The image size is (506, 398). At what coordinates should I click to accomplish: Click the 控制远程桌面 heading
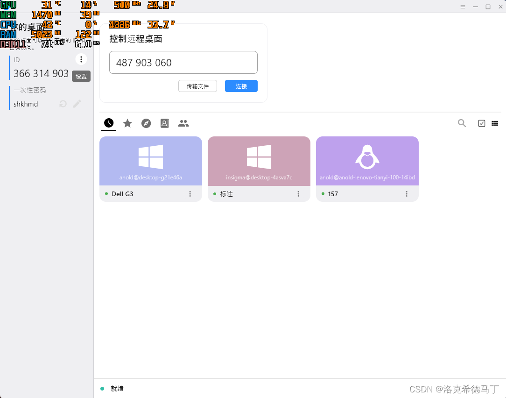point(135,39)
